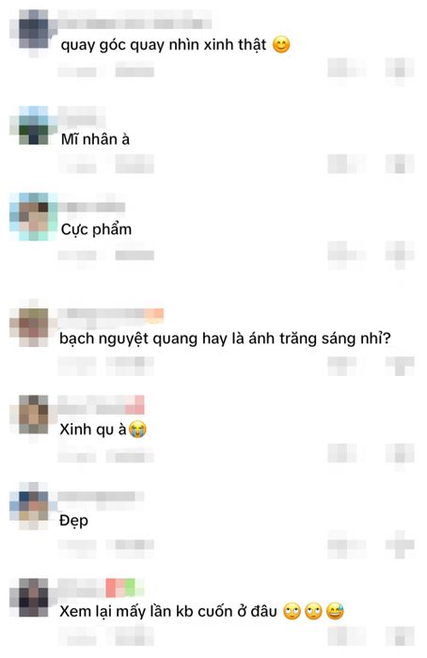Open avatar beside the "Cực phẩm" comment
Image resolution: width=427 pixels, height=658 pixels.
[x=34, y=216]
